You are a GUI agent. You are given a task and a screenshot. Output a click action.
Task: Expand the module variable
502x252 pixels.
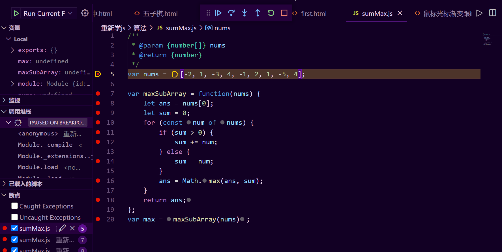(12, 84)
